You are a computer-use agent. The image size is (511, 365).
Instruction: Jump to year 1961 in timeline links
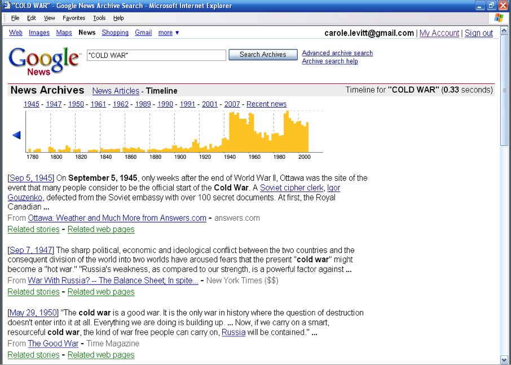[98, 104]
